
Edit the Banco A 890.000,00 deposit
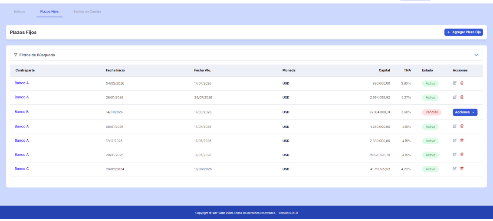(454, 83)
